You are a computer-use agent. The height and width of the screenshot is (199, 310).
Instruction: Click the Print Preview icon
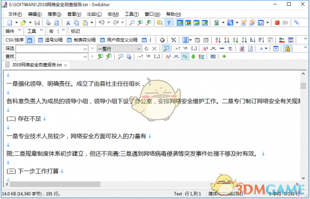56,23
